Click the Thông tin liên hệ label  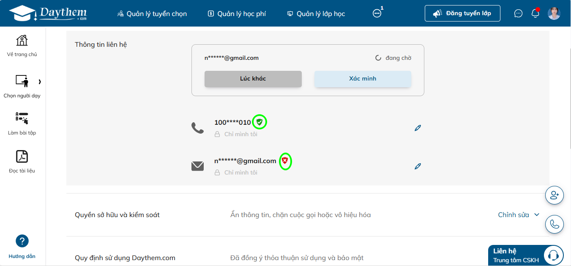pyautogui.click(x=101, y=44)
